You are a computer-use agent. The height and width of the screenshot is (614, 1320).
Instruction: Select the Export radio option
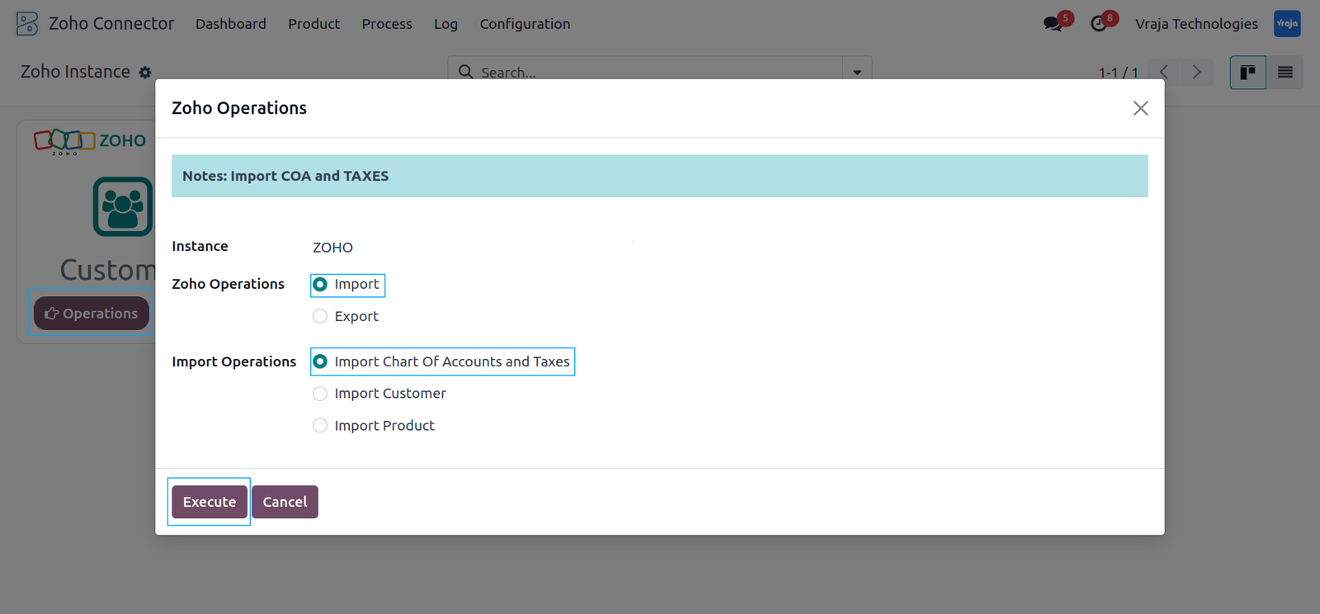coord(320,316)
